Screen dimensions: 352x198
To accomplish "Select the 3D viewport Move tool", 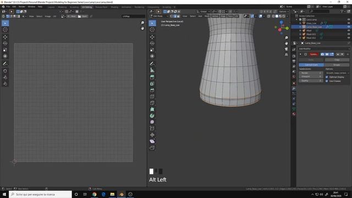I will [152, 37].
